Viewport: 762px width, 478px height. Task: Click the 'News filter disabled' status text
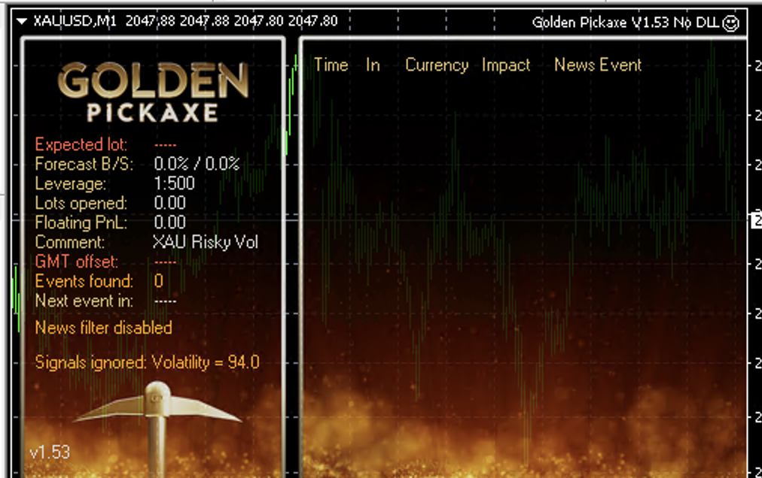click(x=103, y=328)
